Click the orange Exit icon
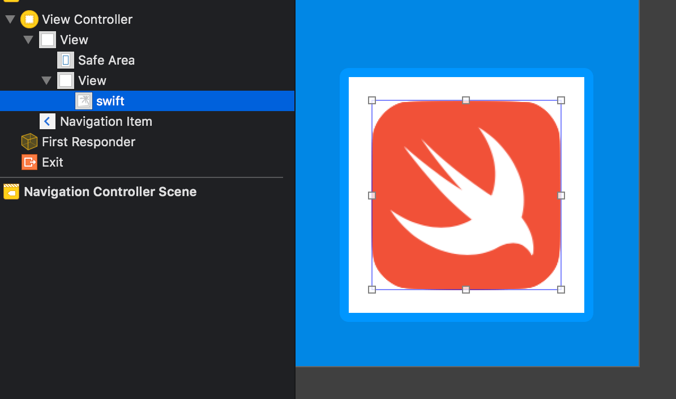676x399 pixels. tap(29, 162)
